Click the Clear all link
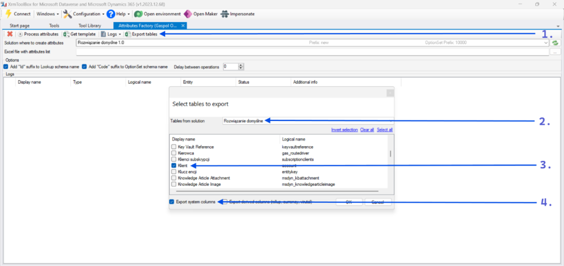 pos(367,130)
